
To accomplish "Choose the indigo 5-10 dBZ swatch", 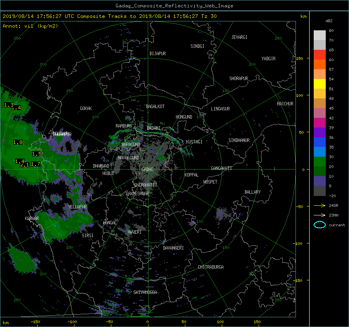I will point(320,181).
